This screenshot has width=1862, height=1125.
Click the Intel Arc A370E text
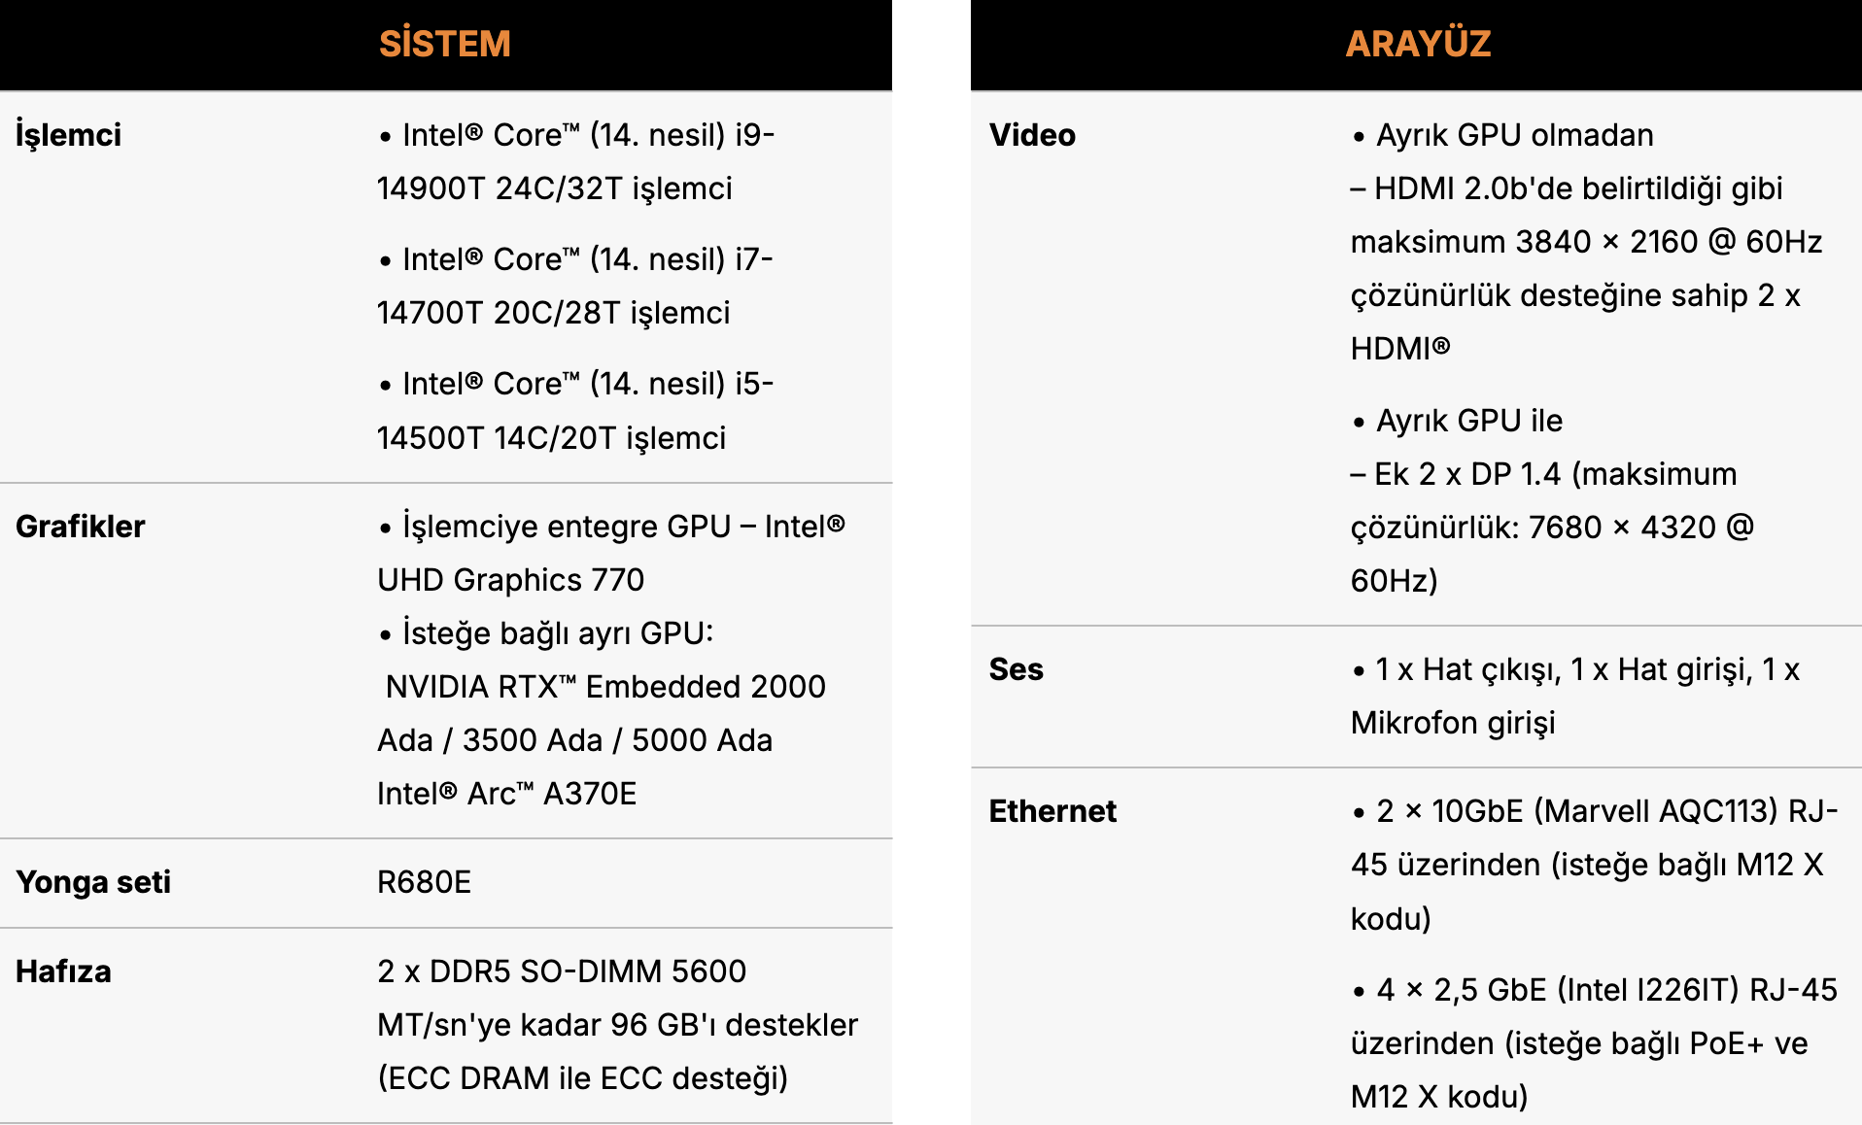(506, 794)
